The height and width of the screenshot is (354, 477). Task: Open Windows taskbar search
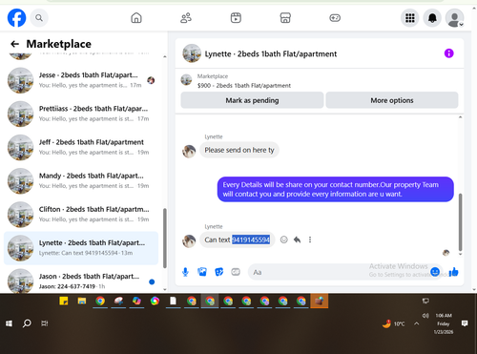coord(27,323)
